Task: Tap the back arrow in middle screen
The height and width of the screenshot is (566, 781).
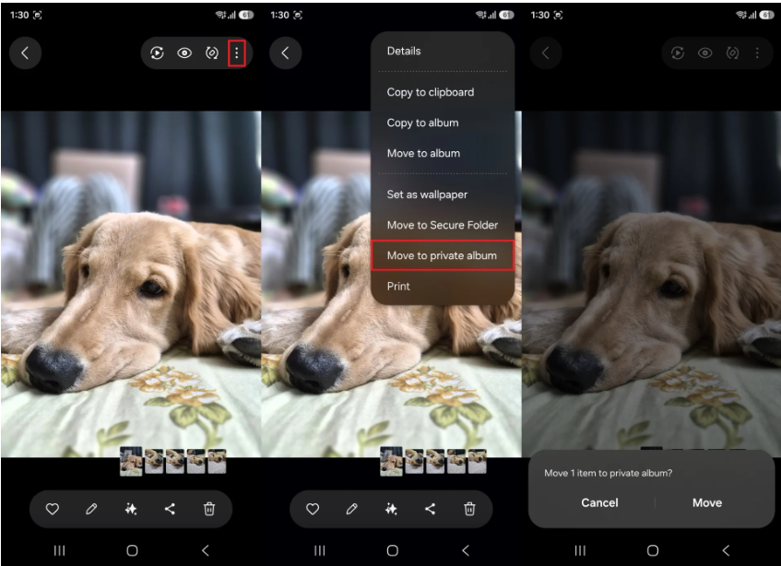Action: click(x=285, y=53)
